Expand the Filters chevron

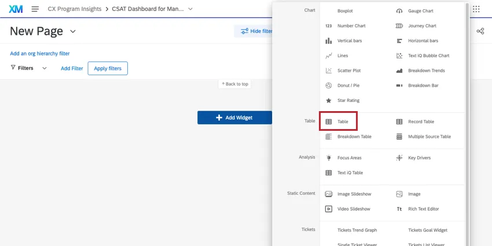tap(45, 68)
